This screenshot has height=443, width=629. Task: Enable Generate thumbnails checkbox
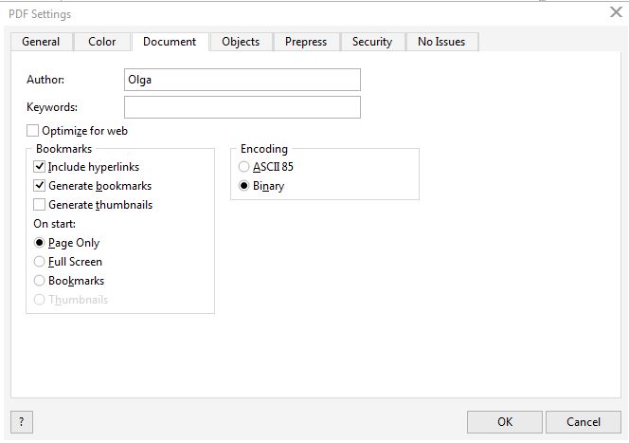click(39, 205)
